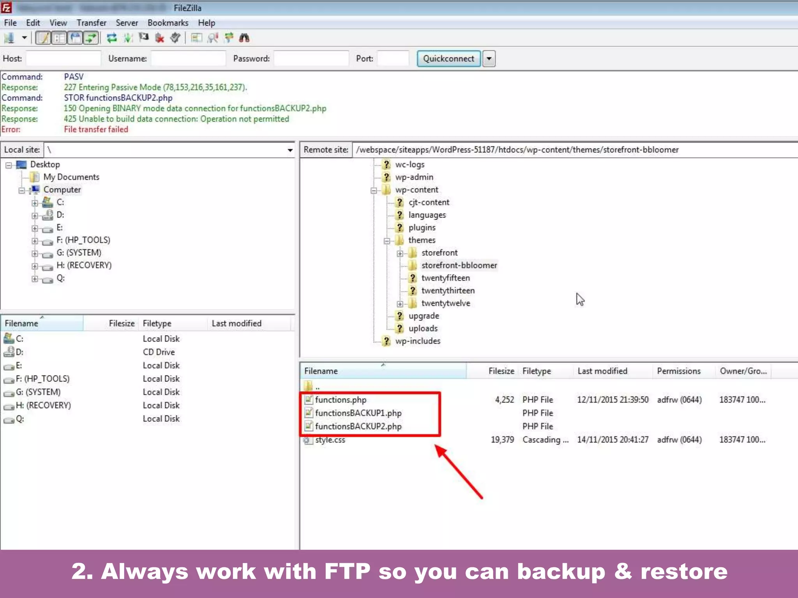798x598 pixels.
Task: Click the Quickconnect button
Action: 448,58
